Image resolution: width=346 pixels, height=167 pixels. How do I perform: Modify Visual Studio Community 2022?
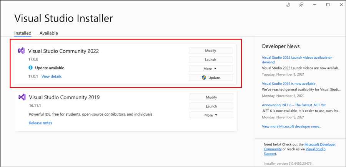[211, 50]
